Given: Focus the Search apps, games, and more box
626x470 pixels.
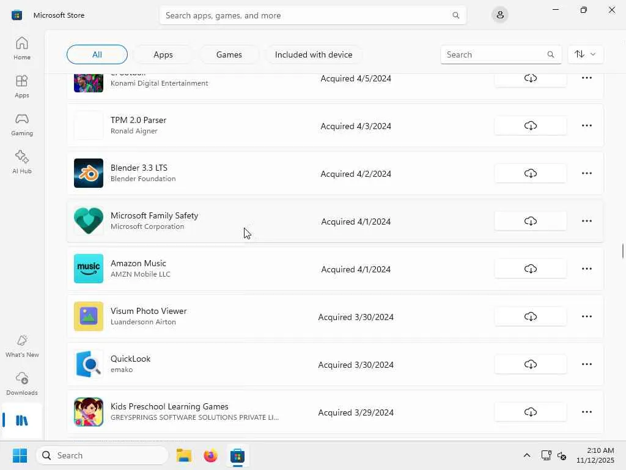Looking at the screenshot, I should [x=312, y=15].
